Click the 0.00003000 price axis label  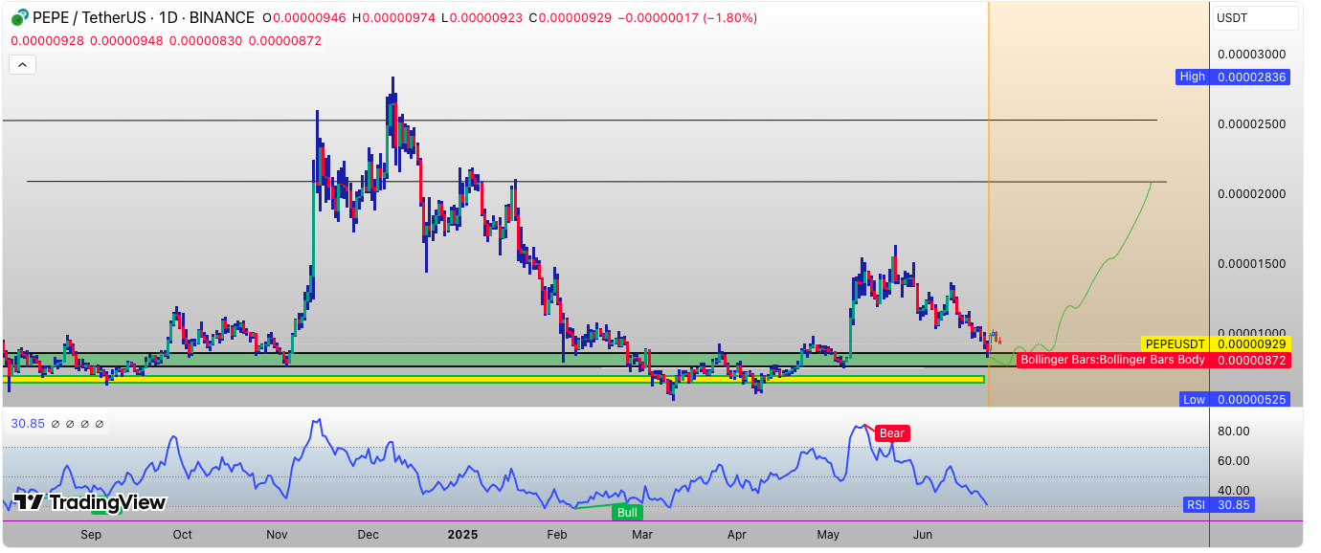(1252, 55)
